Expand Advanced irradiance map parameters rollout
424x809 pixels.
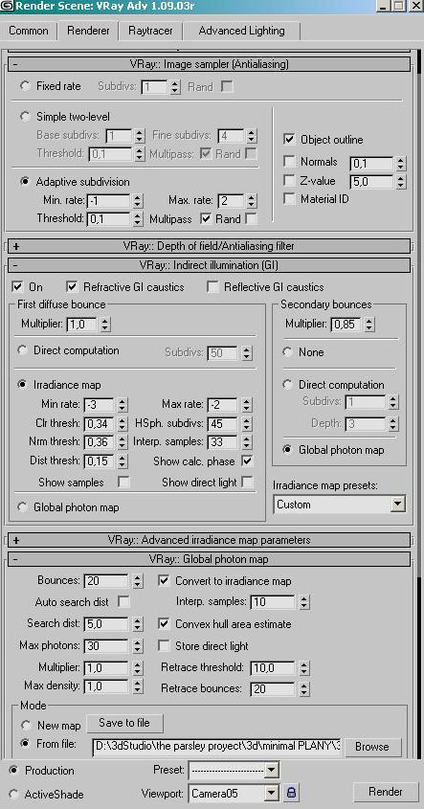(209, 540)
